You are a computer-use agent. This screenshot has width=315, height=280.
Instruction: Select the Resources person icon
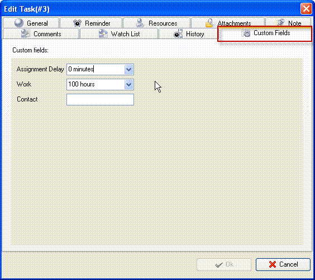point(140,23)
